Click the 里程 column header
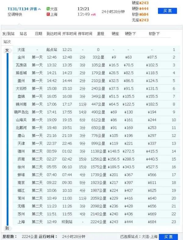 point(101,34)
